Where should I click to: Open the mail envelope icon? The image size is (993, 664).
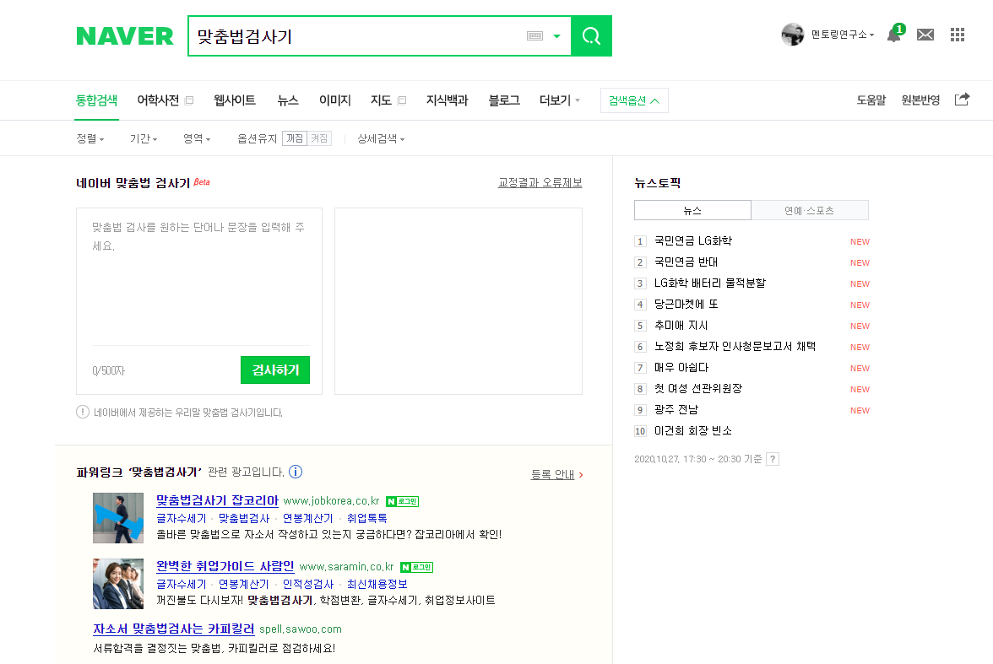[925, 35]
